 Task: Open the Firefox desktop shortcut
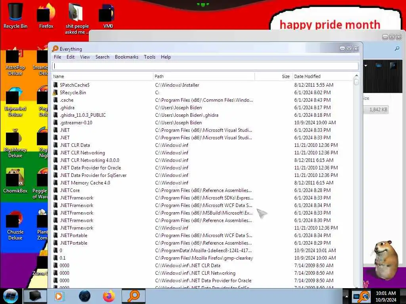tap(46, 15)
